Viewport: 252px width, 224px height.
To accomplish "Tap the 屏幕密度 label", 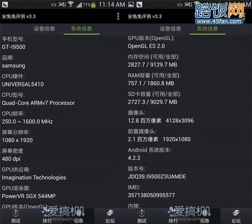I will 12,151.
